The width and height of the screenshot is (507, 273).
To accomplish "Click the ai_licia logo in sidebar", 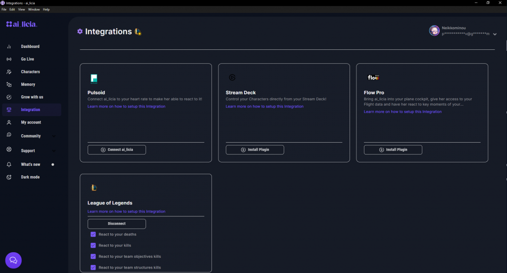I will click(21, 24).
